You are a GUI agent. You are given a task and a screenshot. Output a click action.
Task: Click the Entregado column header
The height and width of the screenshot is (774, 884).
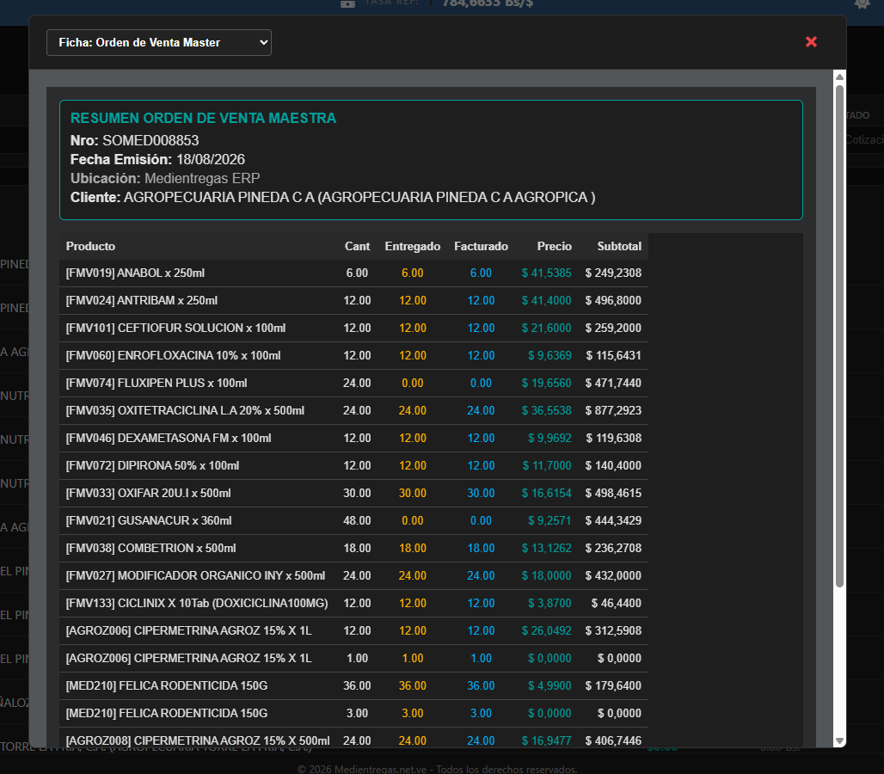(412, 246)
